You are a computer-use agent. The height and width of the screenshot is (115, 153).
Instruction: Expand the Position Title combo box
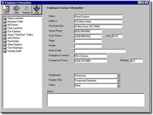(x=118, y=81)
